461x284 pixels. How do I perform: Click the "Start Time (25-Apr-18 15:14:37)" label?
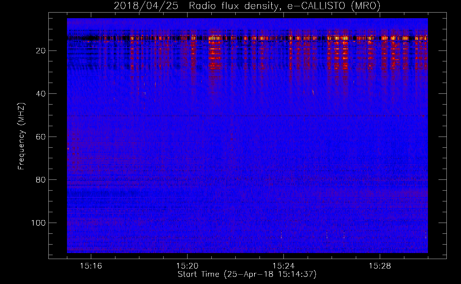[x=247, y=274]
